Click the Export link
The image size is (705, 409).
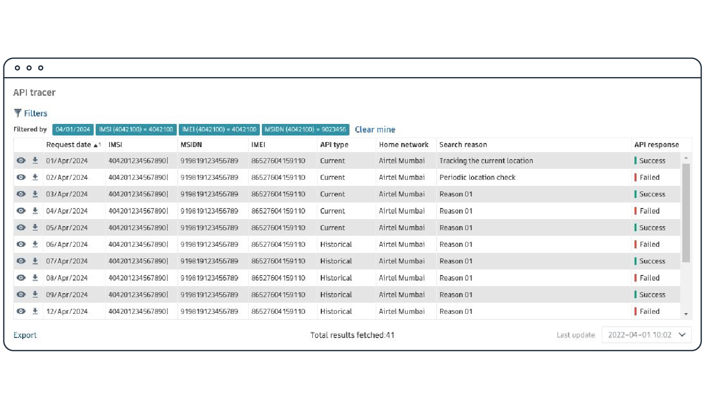pyautogui.click(x=25, y=335)
